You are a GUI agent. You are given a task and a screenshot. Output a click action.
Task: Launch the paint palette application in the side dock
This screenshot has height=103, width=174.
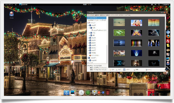(x=168, y=50)
